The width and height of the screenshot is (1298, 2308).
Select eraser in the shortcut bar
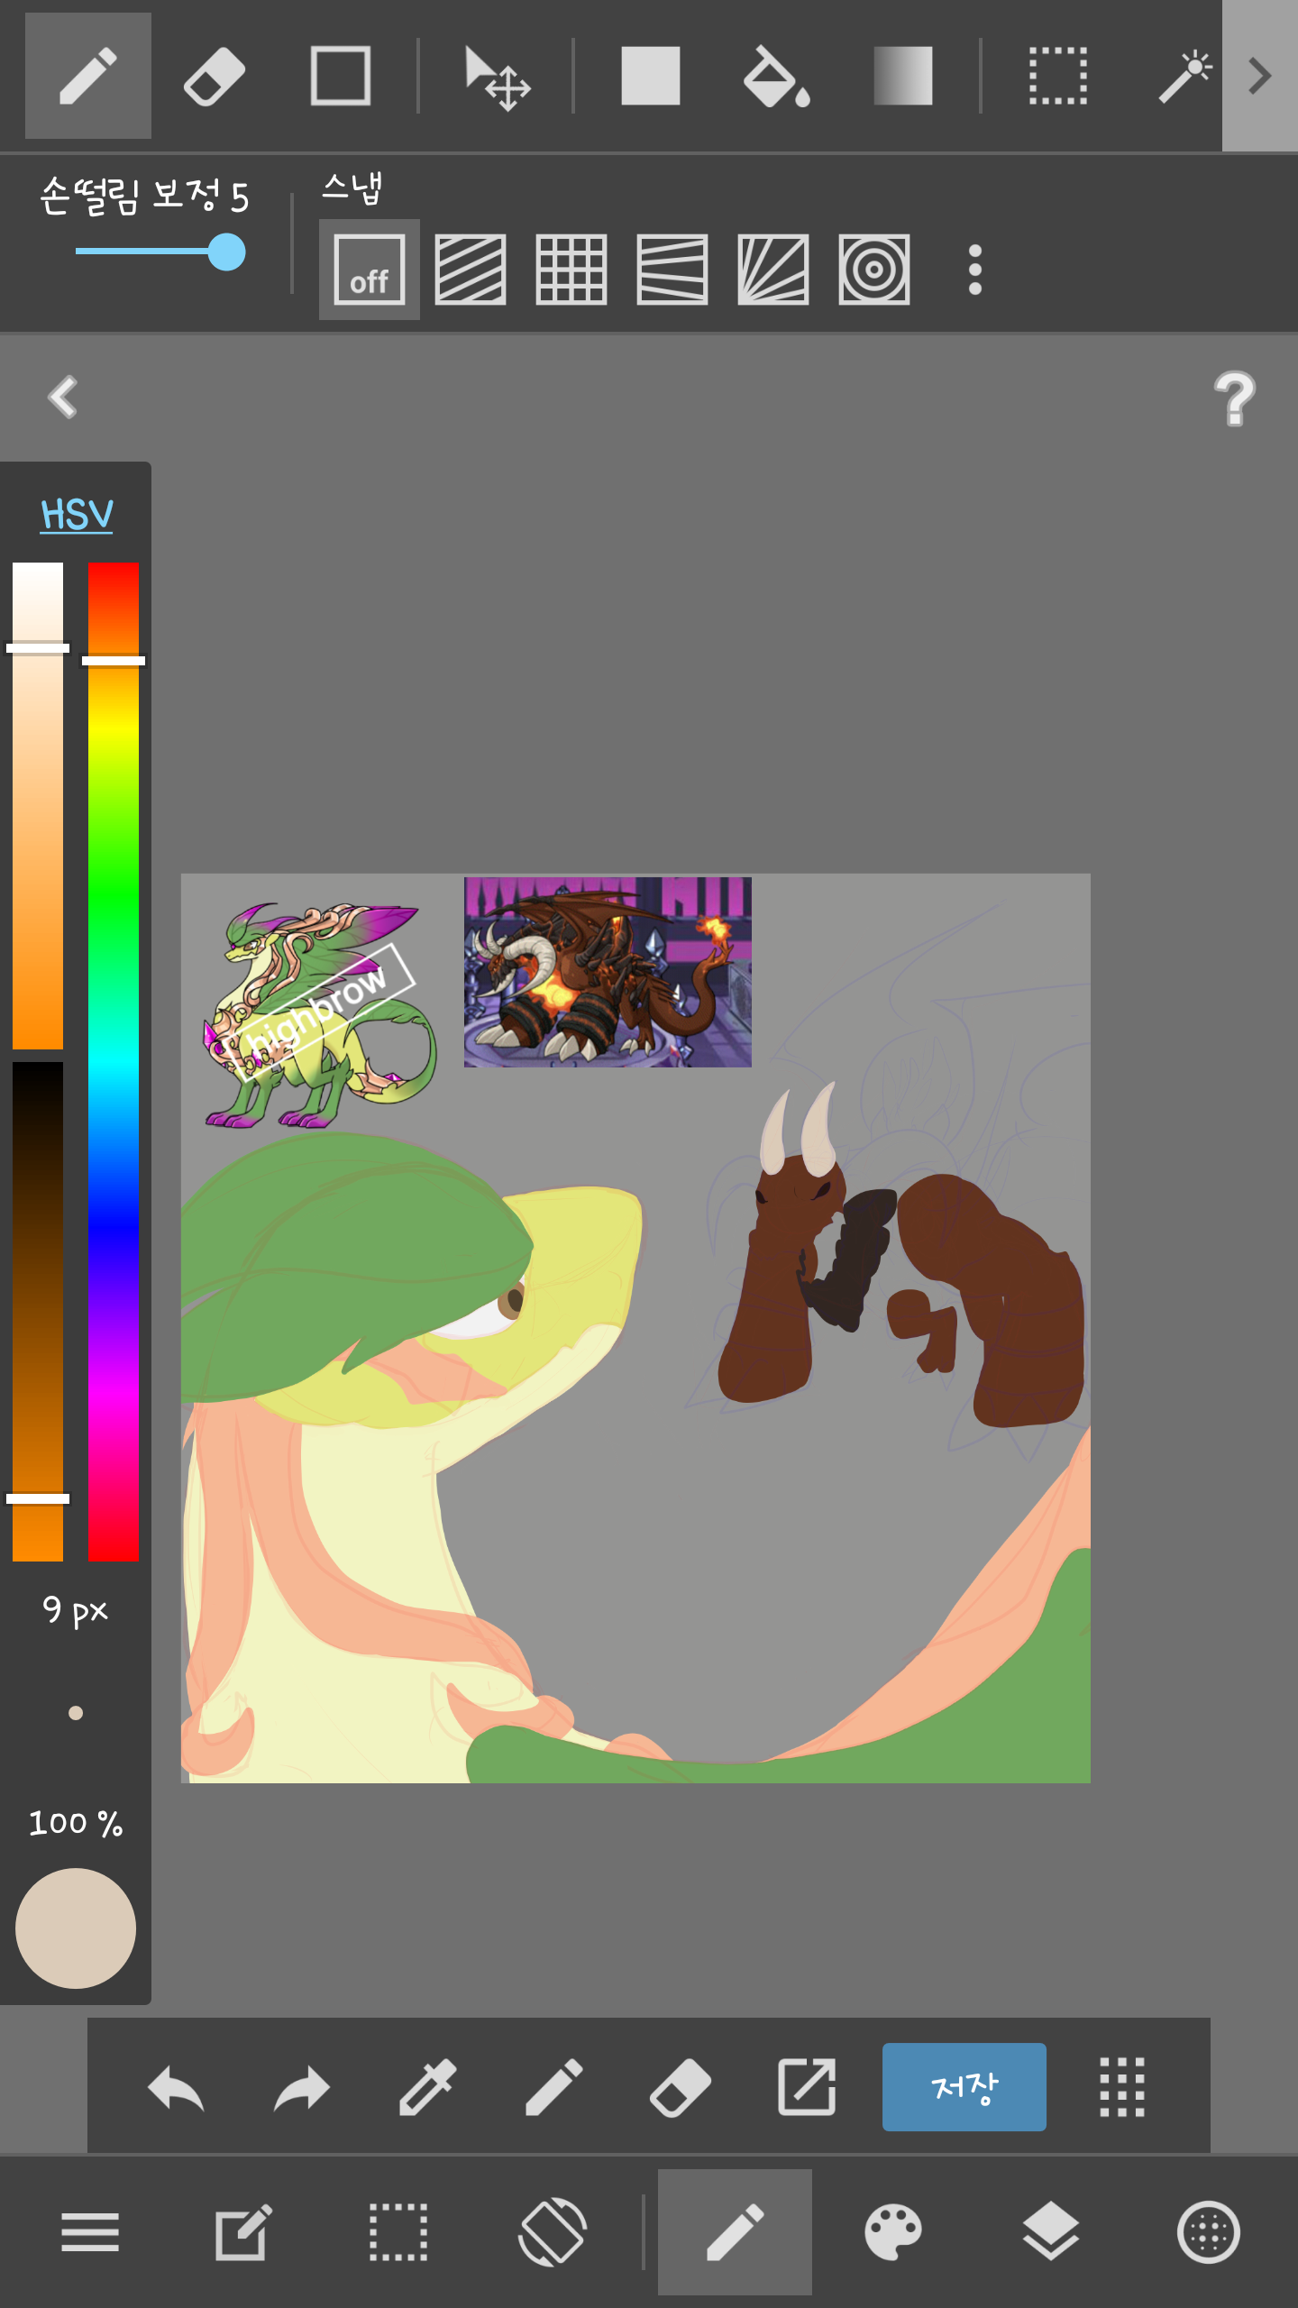click(x=681, y=2087)
